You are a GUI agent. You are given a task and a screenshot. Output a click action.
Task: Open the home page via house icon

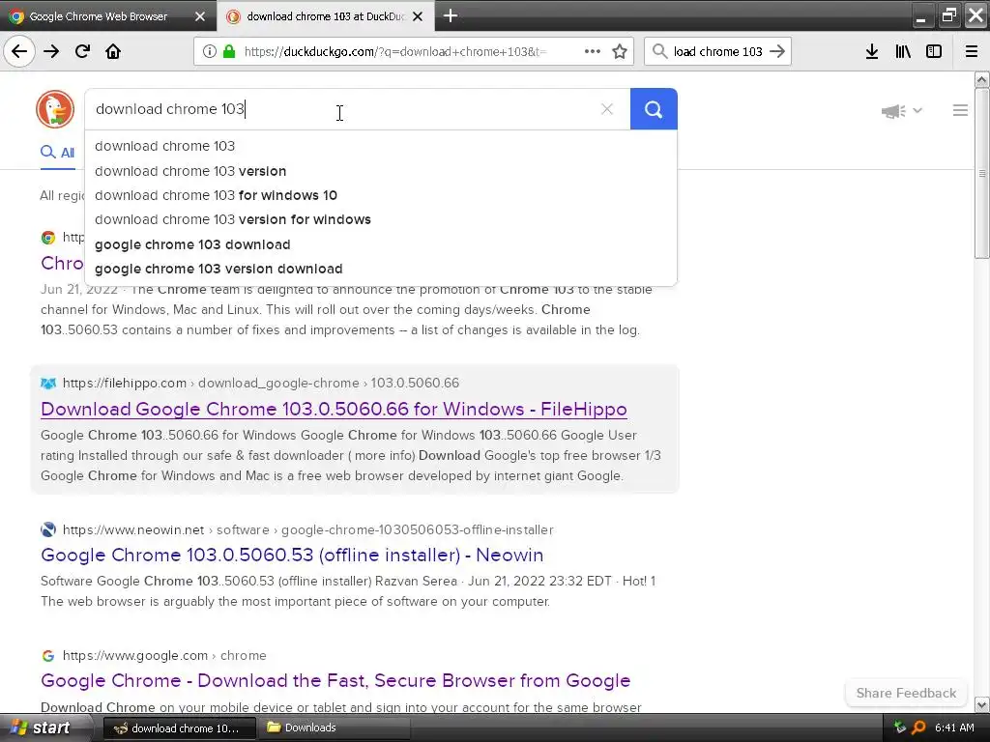[x=113, y=51]
